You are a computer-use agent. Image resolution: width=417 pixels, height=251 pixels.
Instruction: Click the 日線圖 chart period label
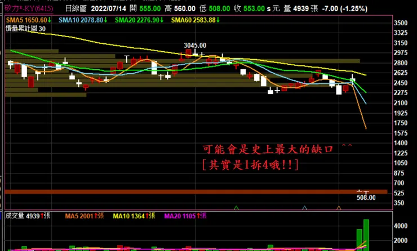pyautogui.click(x=76, y=8)
